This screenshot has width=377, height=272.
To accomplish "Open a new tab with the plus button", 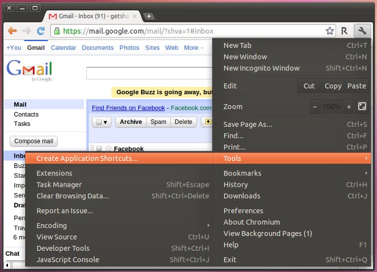I will pyautogui.click(x=149, y=17).
